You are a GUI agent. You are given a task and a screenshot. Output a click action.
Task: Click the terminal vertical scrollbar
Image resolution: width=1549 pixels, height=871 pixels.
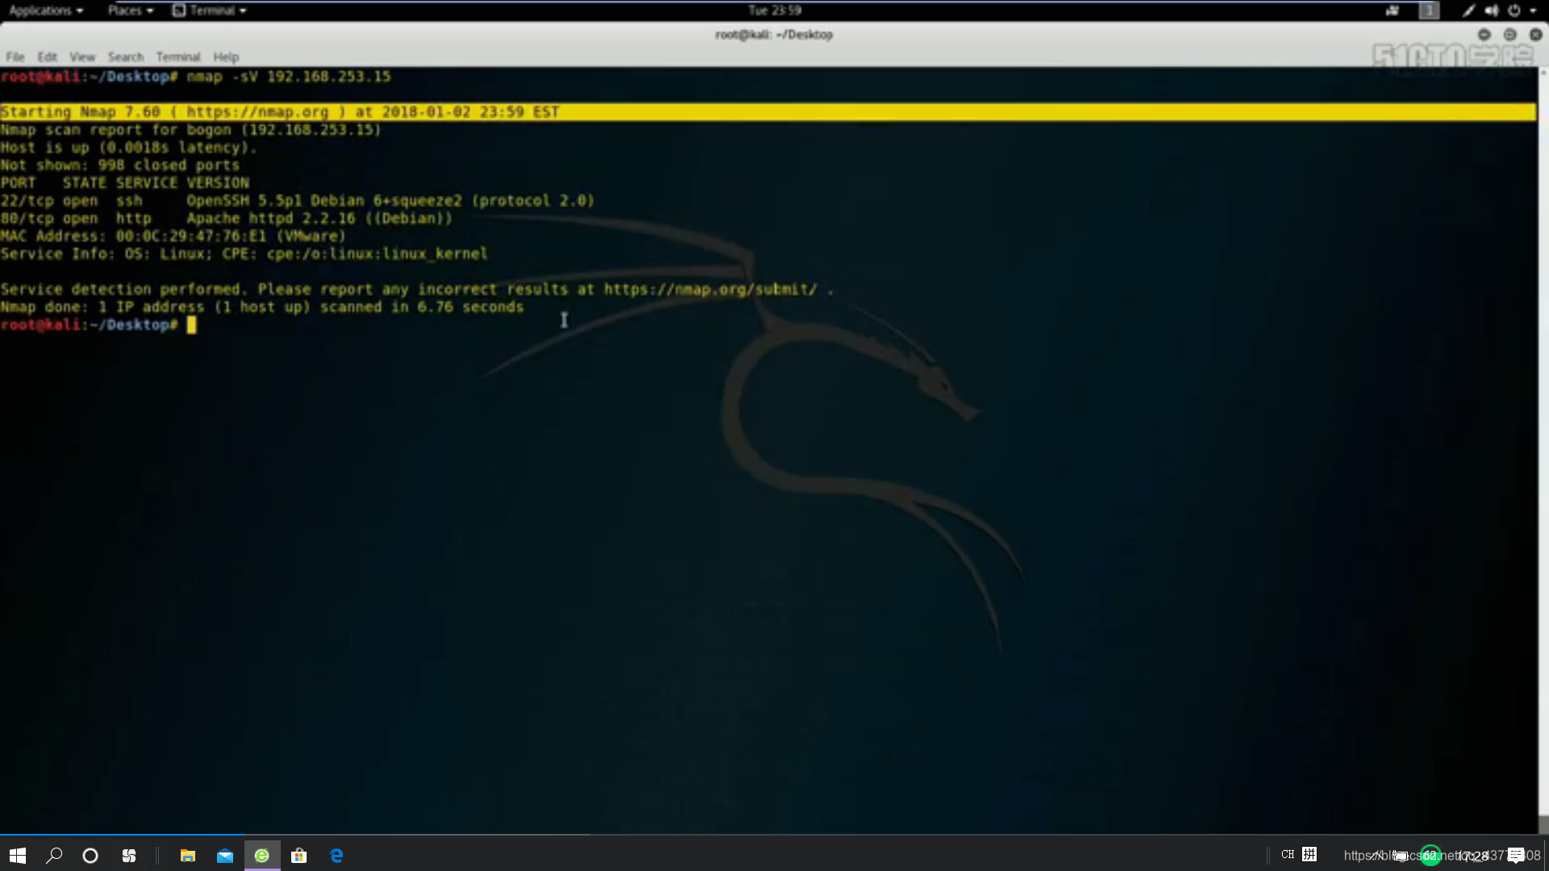tap(1543, 450)
